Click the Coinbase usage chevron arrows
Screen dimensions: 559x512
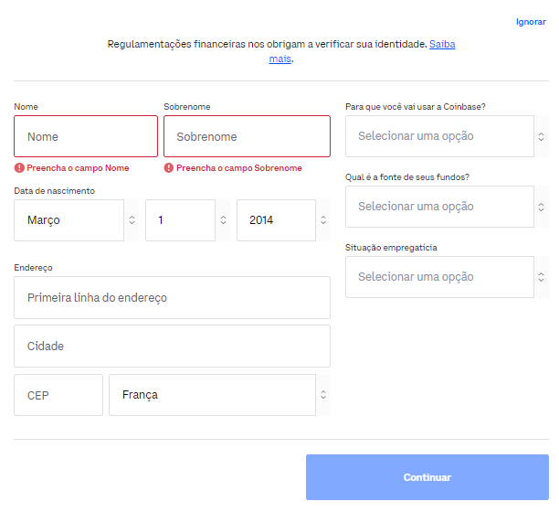tap(541, 136)
